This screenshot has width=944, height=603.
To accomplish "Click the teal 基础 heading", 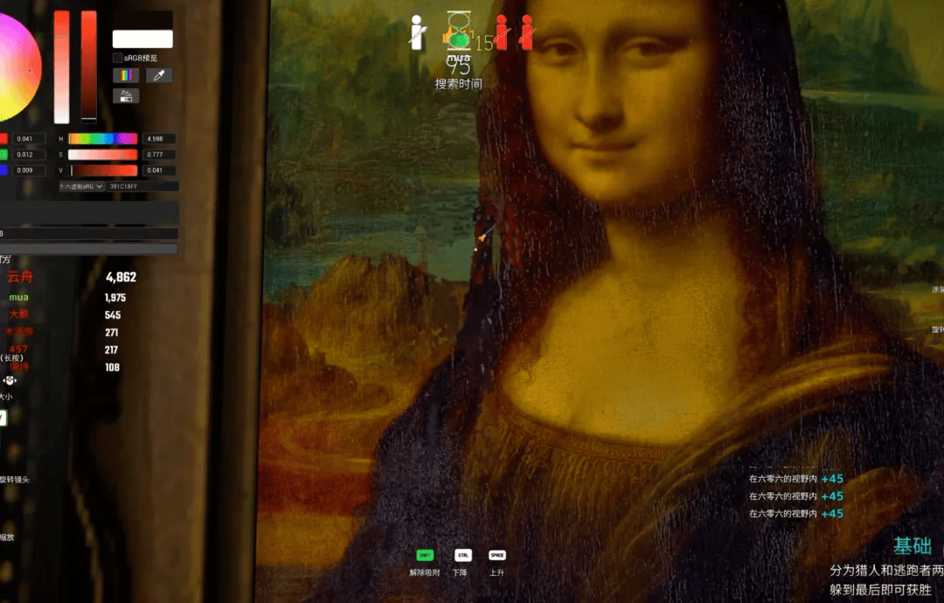I will (x=912, y=546).
